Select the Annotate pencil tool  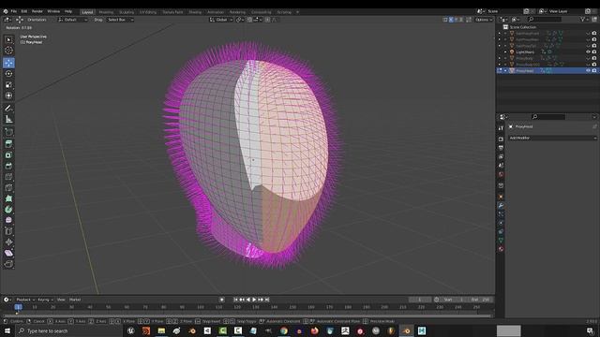click(8, 109)
